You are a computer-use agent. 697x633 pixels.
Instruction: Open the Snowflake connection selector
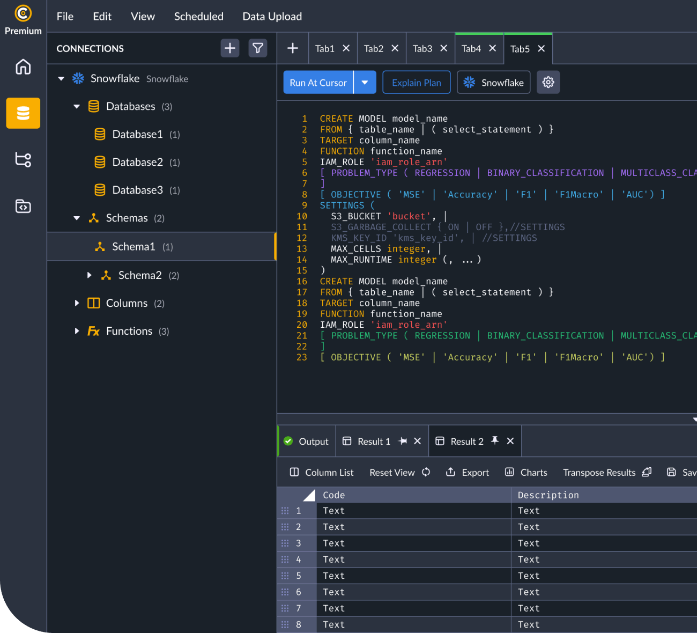493,82
